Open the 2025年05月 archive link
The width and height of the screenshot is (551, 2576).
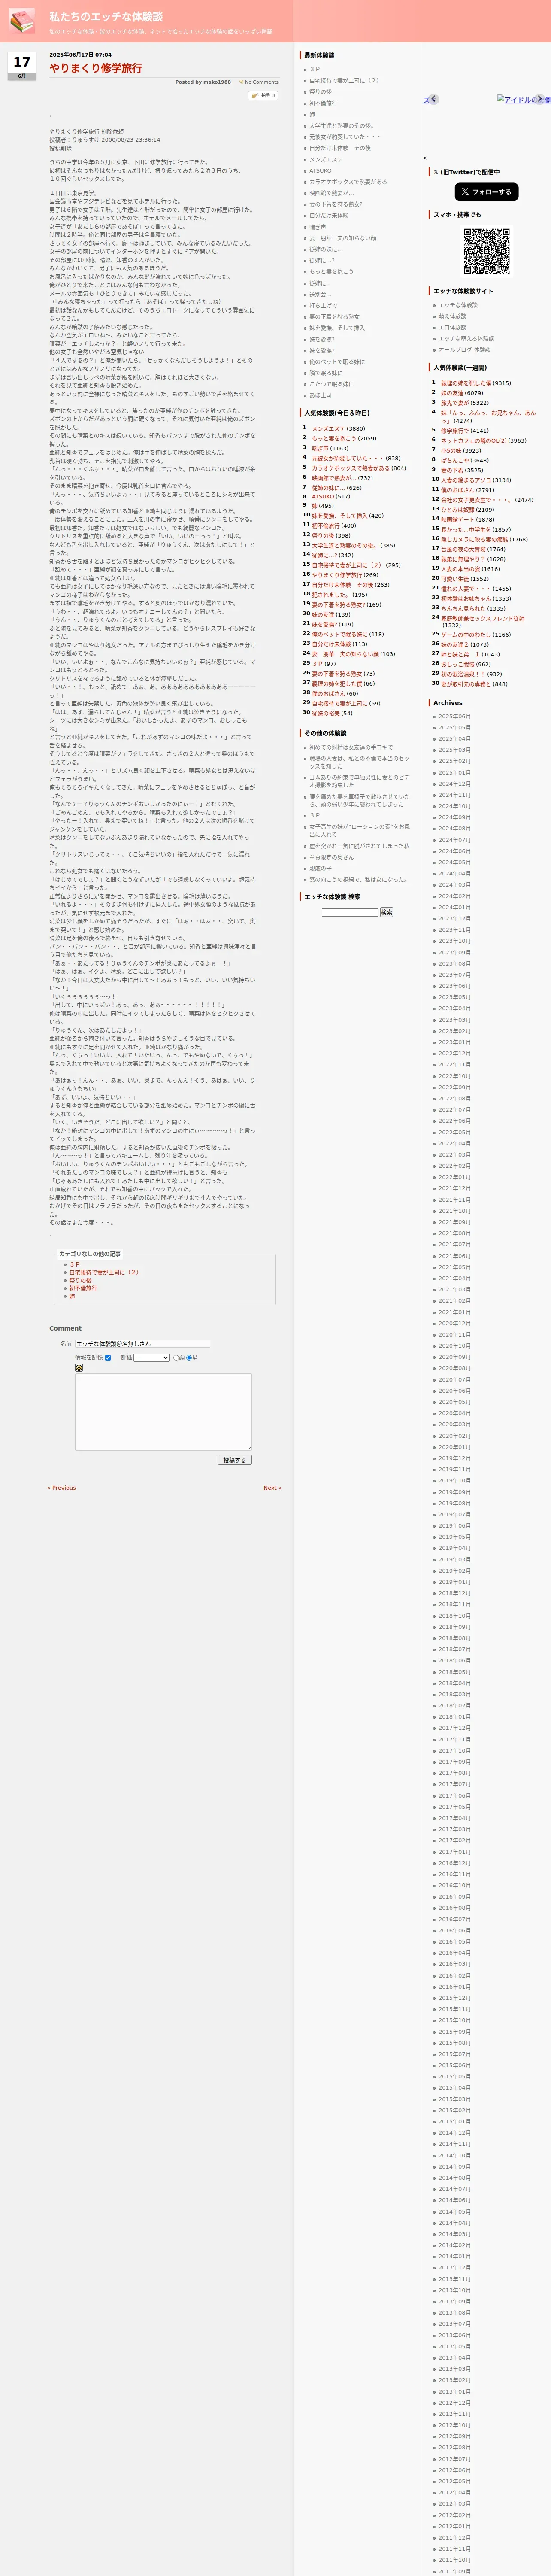point(454,727)
